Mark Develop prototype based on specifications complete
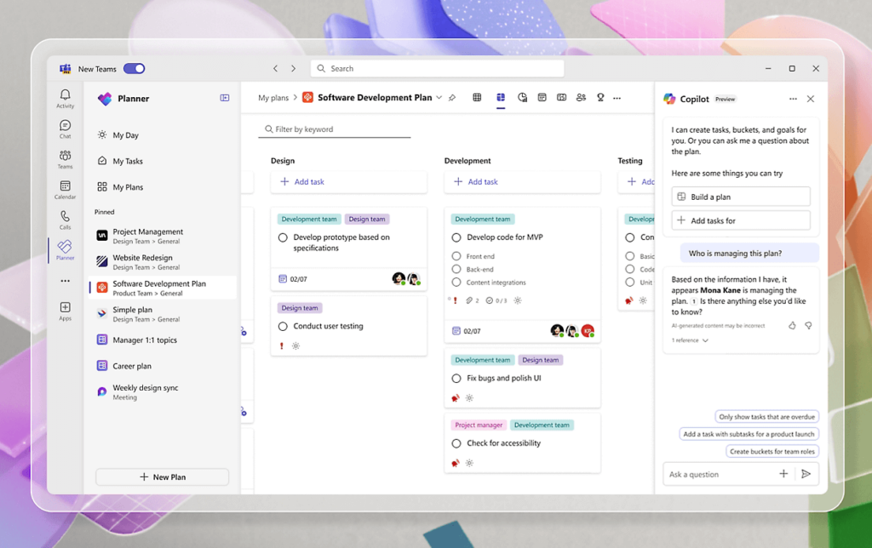 point(283,237)
